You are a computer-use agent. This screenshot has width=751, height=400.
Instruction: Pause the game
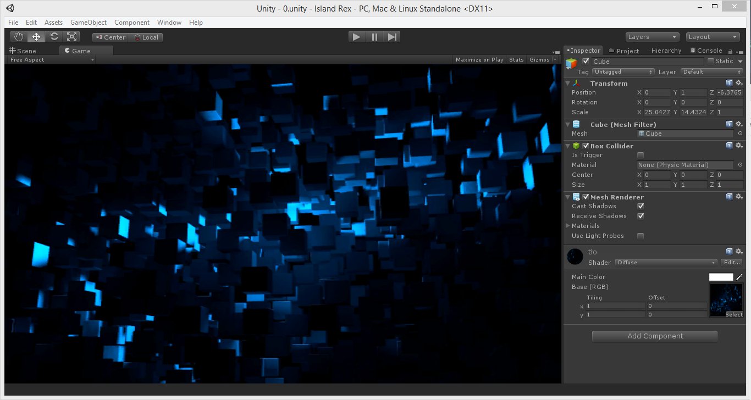tap(374, 37)
